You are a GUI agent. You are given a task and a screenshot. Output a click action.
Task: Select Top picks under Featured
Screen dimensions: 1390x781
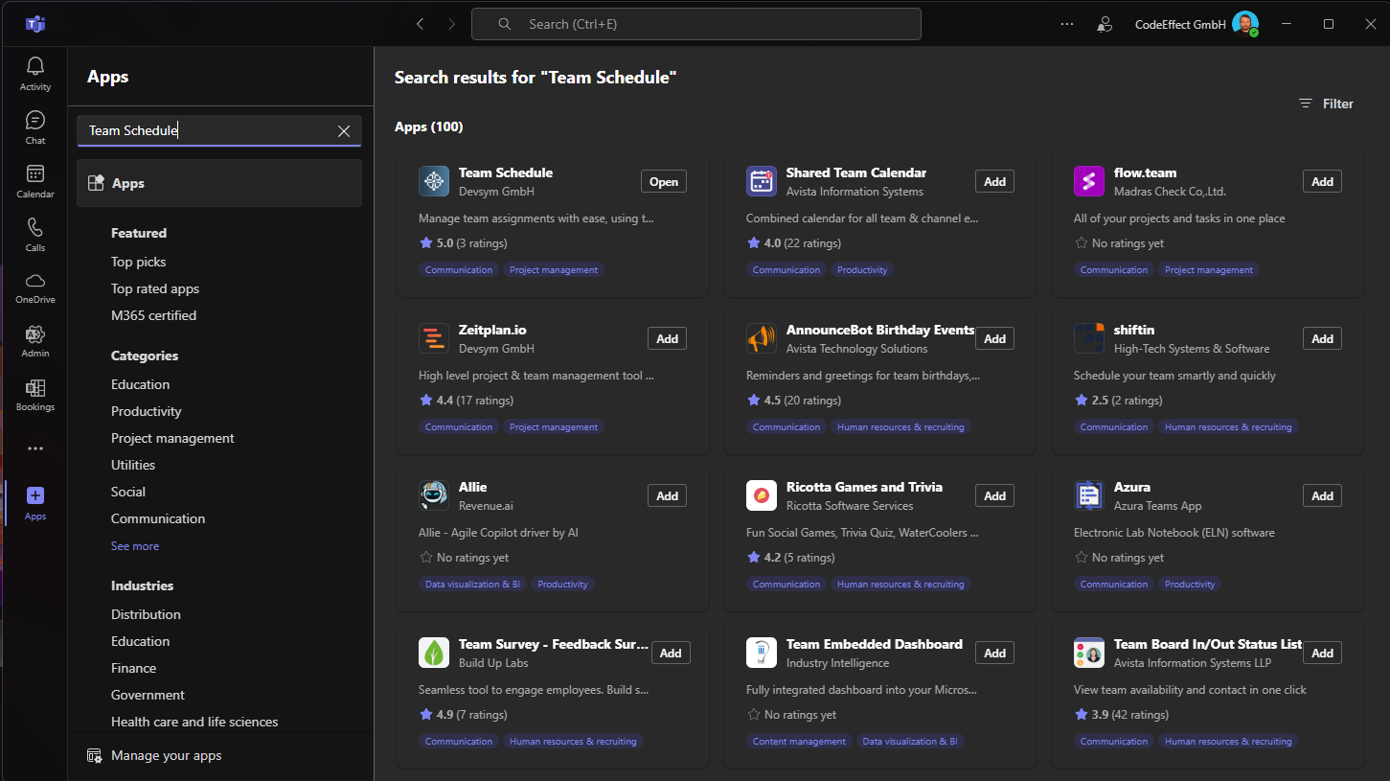tap(138, 262)
